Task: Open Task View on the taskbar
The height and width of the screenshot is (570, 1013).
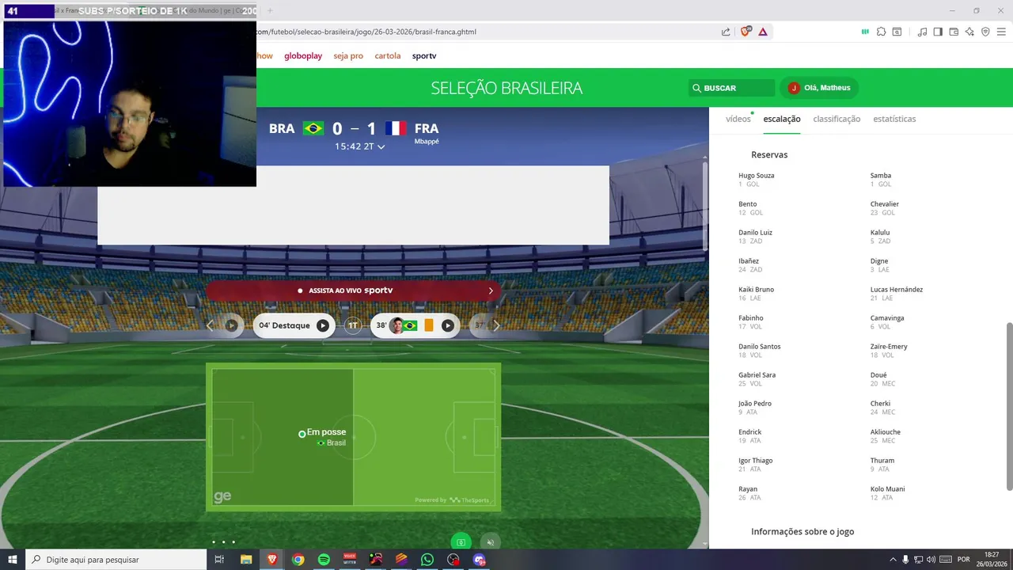Action: point(219,560)
